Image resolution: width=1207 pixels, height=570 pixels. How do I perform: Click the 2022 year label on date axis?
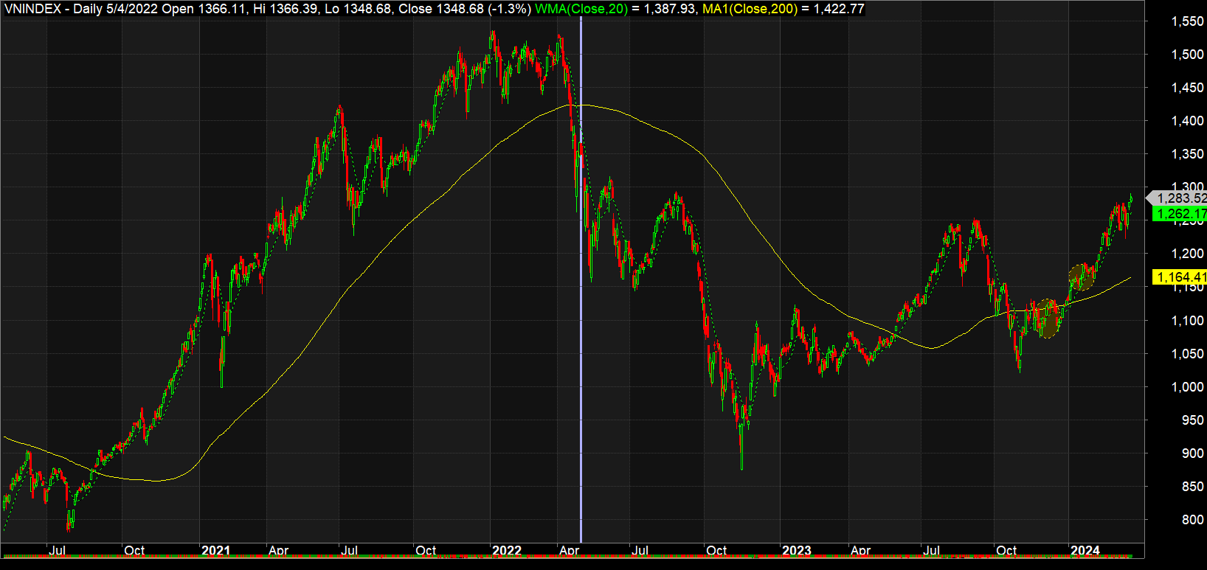507,550
